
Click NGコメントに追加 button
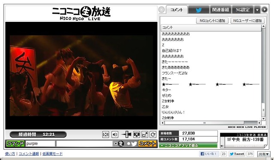(x=212, y=21)
